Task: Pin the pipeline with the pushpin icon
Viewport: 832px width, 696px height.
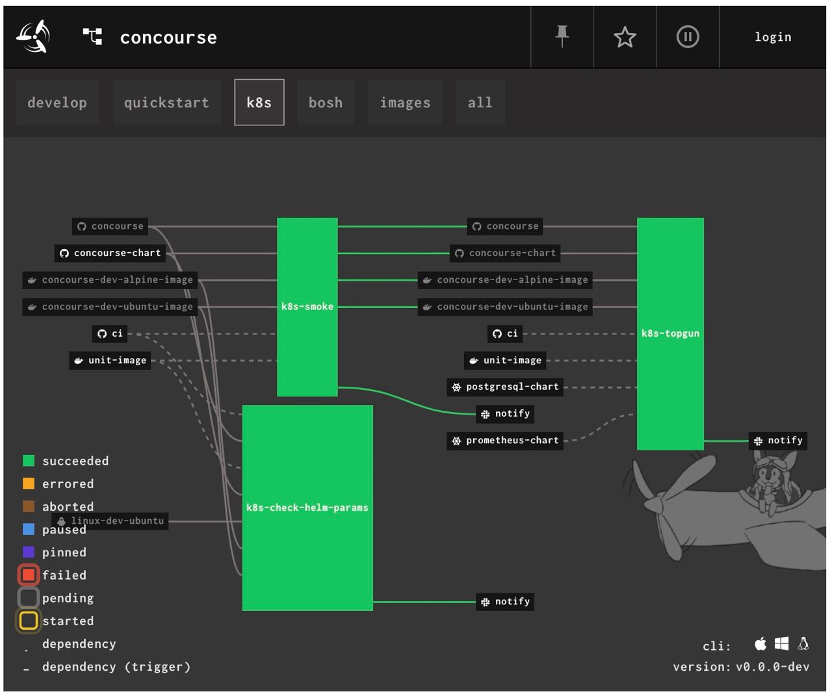Action: click(562, 36)
